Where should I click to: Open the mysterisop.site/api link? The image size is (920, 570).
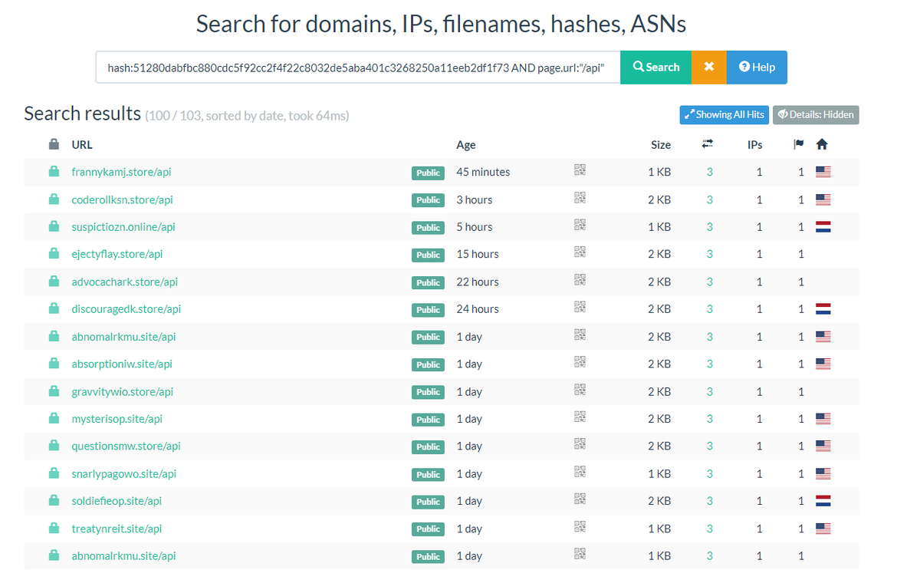pyautogui.click(x=117, y=419)
